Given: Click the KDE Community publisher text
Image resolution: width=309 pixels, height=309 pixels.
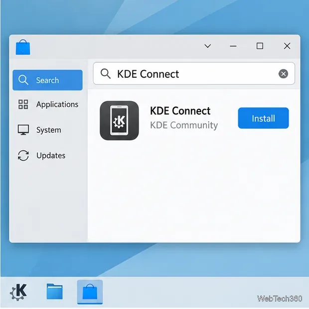Looking at the screenshot, I should tap(184, 125).
